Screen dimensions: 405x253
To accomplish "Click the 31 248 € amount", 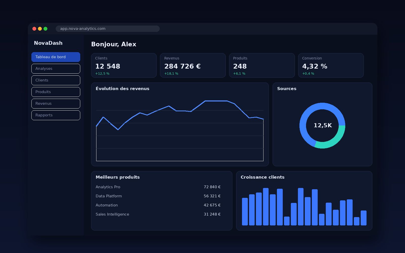I will 212,214.
